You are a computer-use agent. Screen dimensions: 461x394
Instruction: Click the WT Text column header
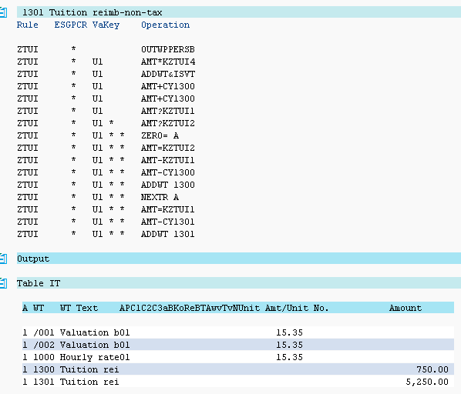[79, 308]
